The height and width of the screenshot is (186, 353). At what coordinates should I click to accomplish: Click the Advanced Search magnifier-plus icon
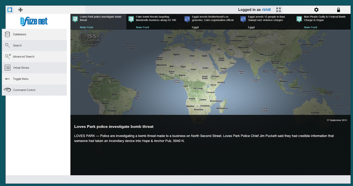point(8,57)
